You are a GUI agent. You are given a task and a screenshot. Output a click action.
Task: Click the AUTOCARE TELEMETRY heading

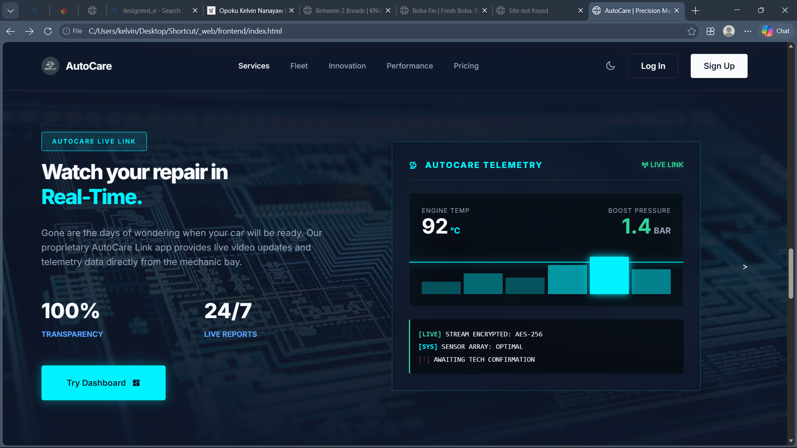[x=484, y=165]
